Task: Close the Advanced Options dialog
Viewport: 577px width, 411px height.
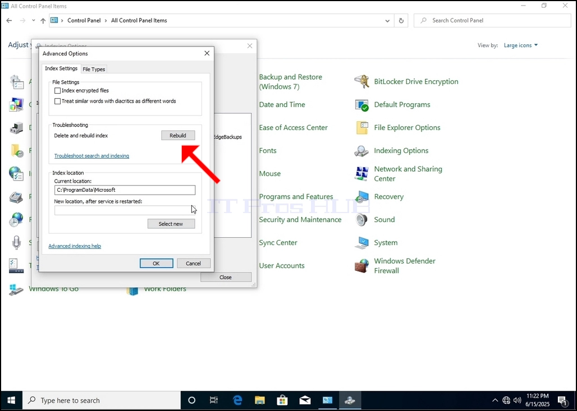Action: (x=207, y=53)
